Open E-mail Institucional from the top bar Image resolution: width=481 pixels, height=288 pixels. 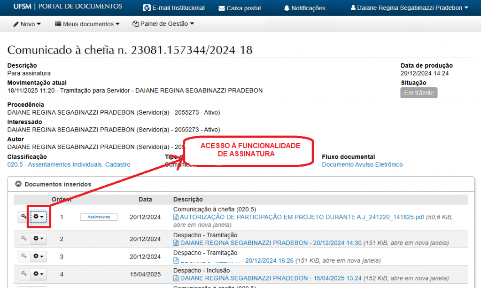pyautogui.click(x=174, y=8)
